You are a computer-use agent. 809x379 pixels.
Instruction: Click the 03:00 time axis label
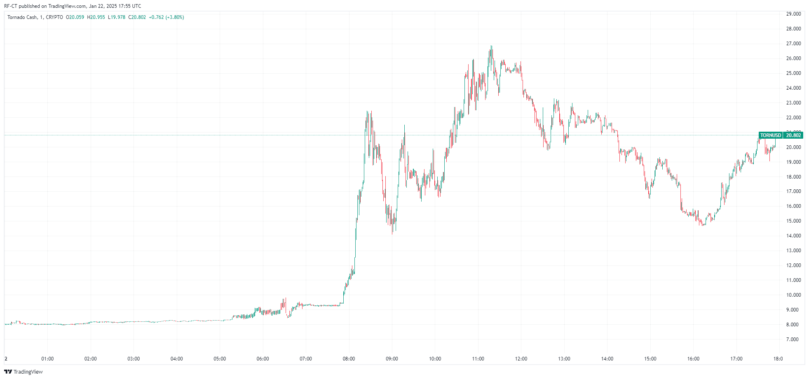(134, 359)
